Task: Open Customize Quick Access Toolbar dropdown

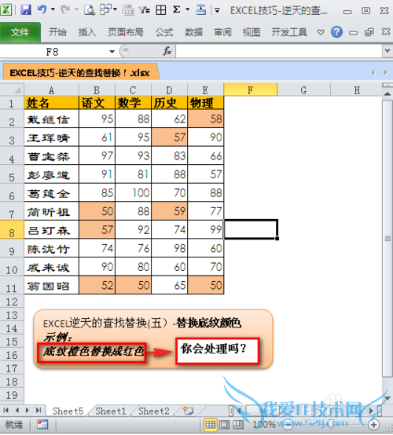Action: pos(217,10)
